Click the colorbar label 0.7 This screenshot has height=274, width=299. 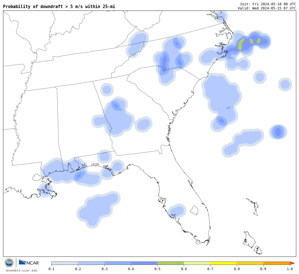pyautogui.click(x=210, y=269)
